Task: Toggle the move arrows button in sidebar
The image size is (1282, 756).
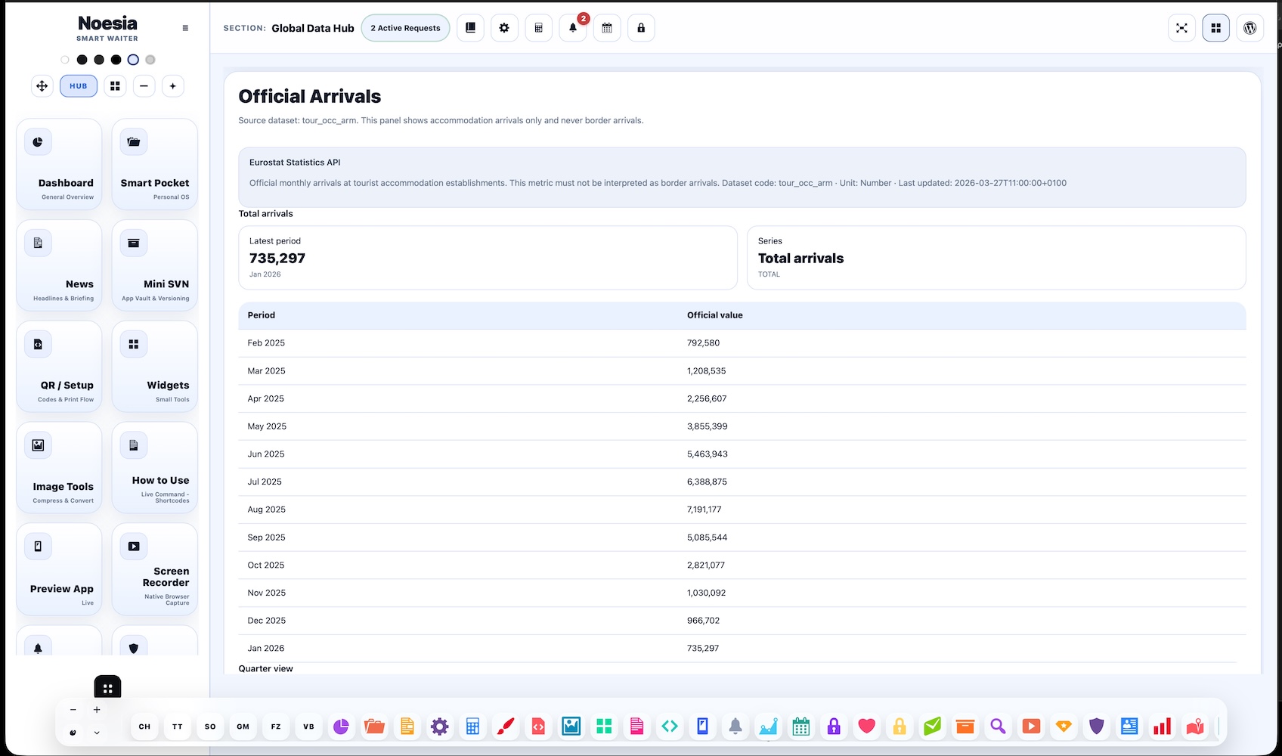Action: (42, 86)
